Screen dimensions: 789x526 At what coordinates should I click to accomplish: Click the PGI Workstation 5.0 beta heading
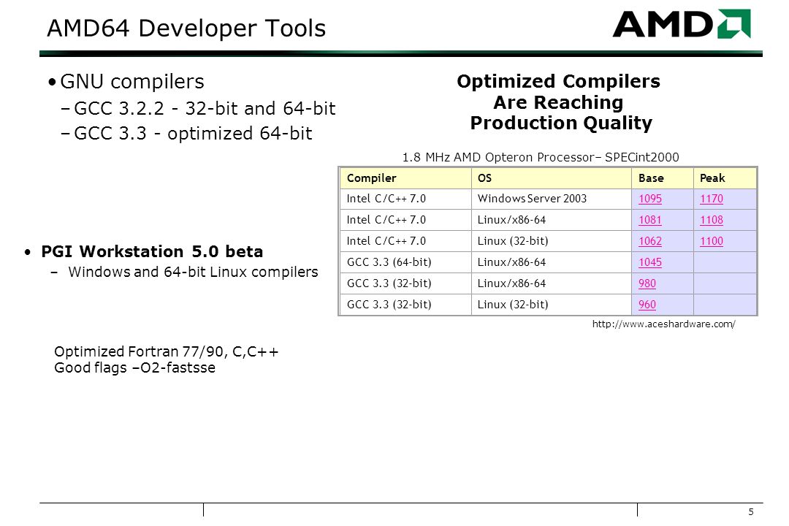tap(152, 251)
